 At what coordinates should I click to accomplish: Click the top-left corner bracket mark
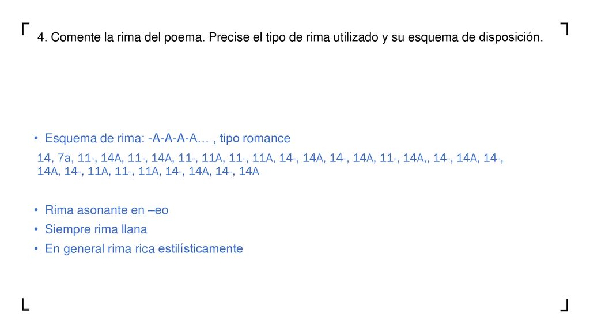pyautogui.click(x=25, y=29)
